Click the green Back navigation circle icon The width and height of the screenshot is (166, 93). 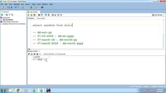coord(31,7)
